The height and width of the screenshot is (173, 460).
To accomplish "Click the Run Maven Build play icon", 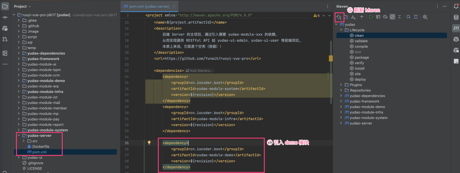I will coord(371,17).
